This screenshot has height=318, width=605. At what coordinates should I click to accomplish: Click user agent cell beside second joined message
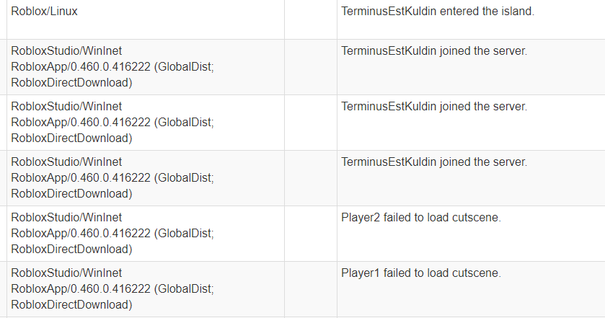pos(112,123)
